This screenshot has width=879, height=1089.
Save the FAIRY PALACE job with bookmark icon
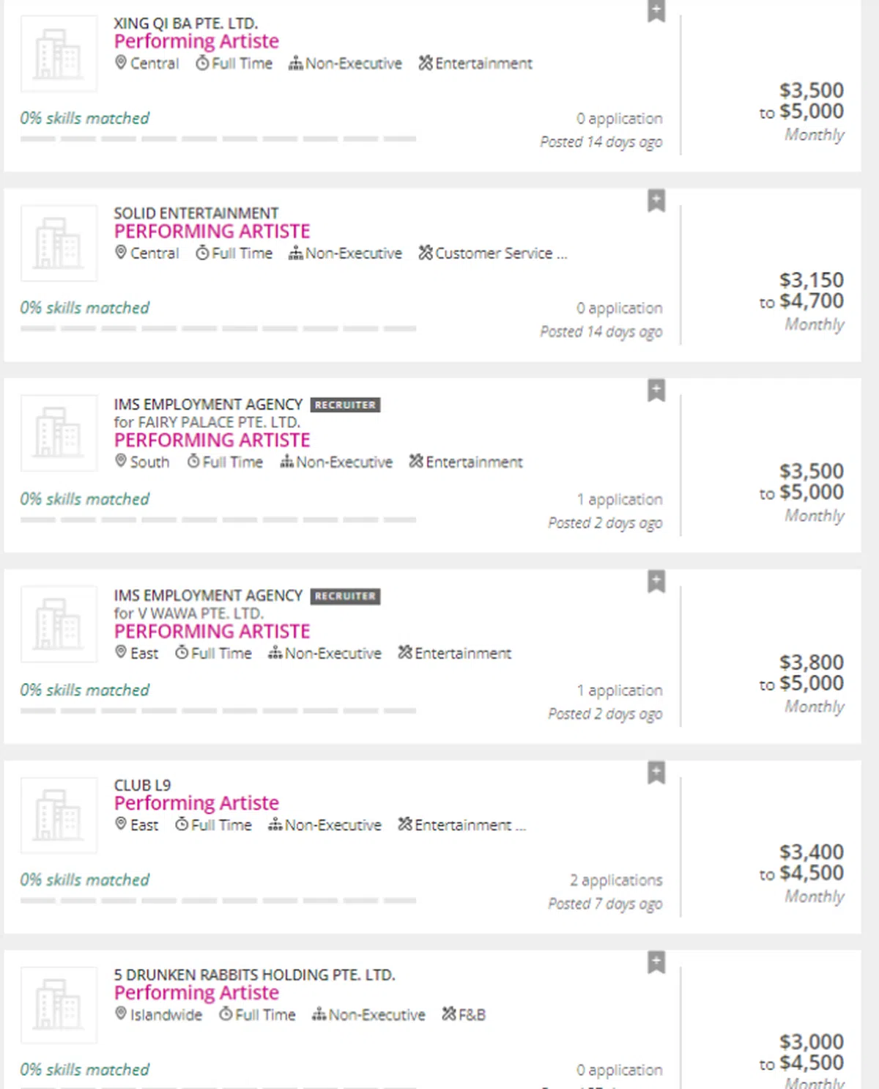click(x=656, y=390)
